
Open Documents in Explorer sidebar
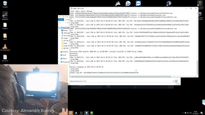(65, 35)
